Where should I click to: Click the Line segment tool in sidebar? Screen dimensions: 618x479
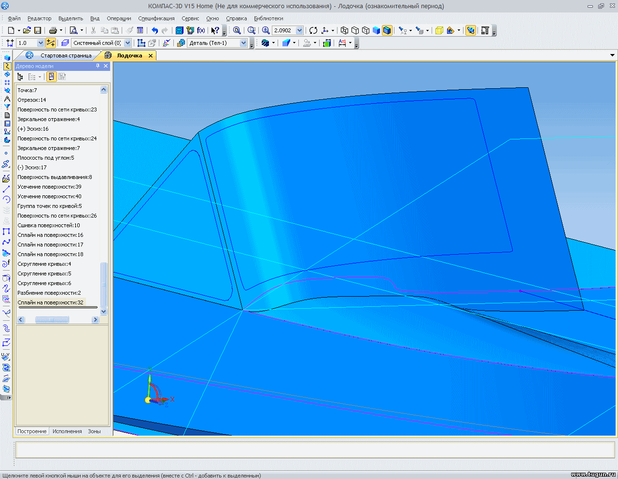click(6, 189)
